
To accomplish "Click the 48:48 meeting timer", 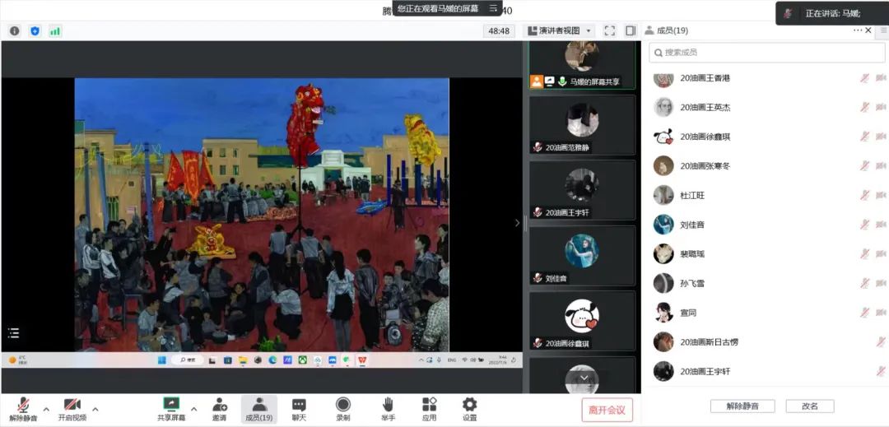I will (x=499, y=31).
